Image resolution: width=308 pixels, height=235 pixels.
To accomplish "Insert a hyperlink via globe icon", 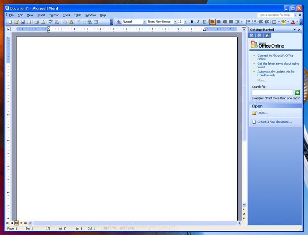I will (x=89, y=22).
